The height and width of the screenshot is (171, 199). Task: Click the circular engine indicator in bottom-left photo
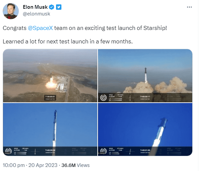(8, 151)
